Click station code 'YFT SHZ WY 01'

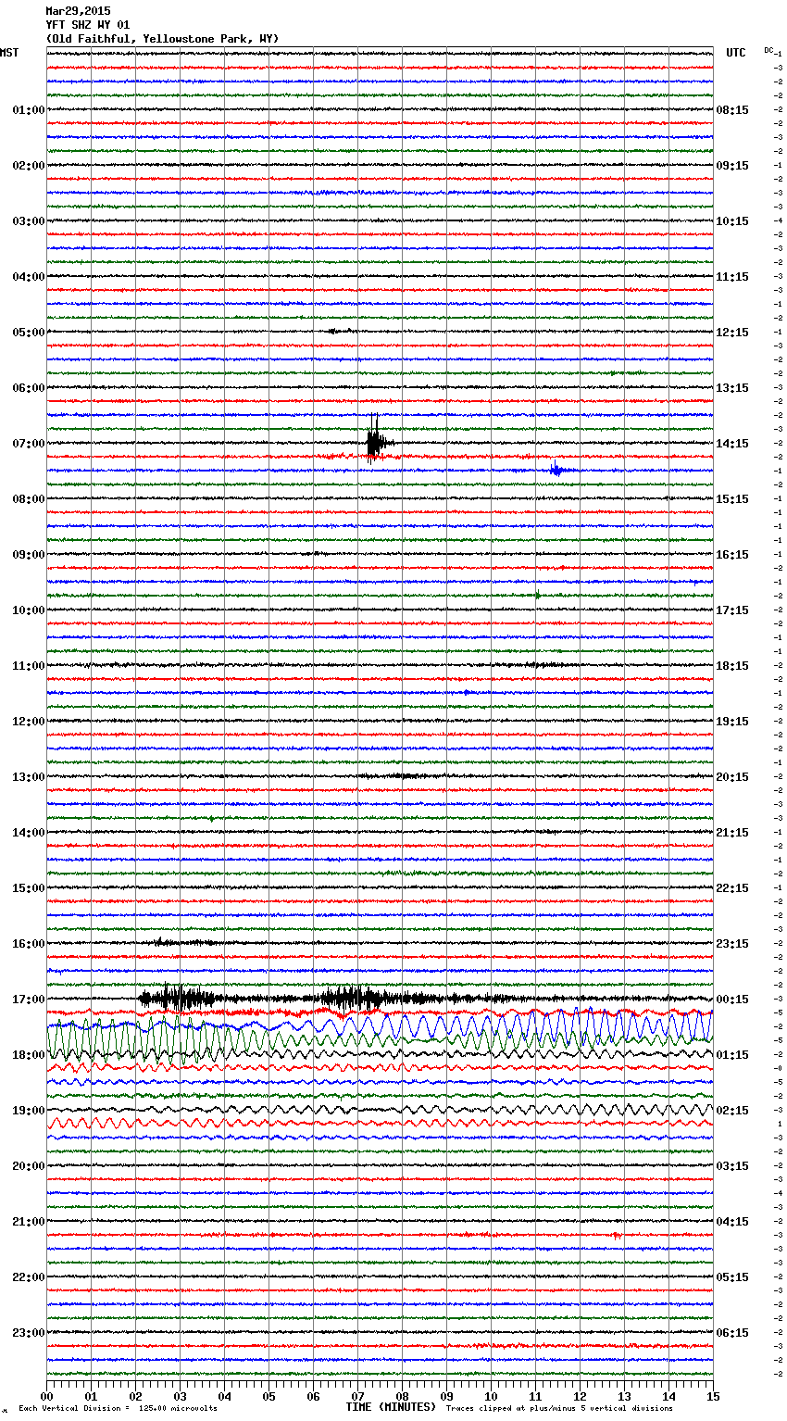pyautogui.click(x=88, y=25)
